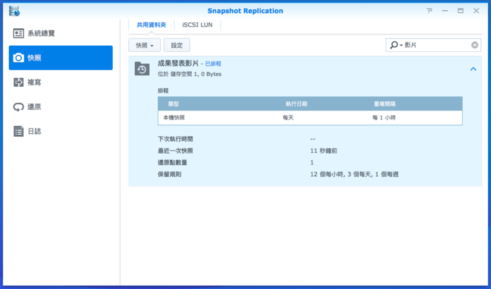Open help via the question mark icon
This screenshot has height=289, width=491.
430,11
